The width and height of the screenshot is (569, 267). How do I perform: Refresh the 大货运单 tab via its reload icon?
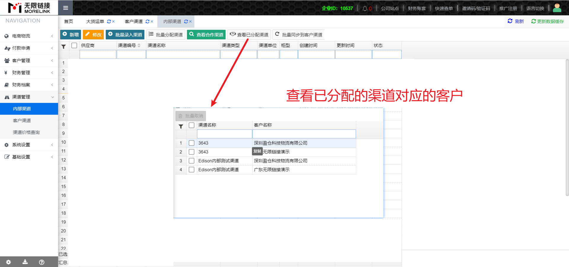pyautogui.click(x=109, y=21)
